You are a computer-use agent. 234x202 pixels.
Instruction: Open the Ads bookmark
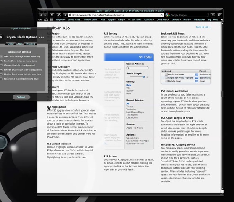pyautogui.click(x=103, y=19)
